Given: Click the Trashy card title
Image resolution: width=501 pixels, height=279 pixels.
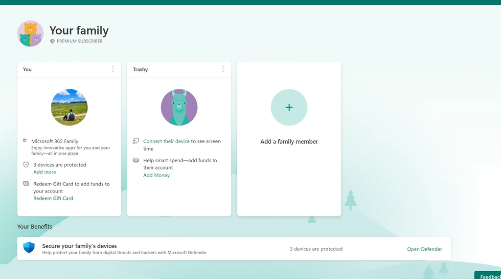Looking at the screenshot, I should [140, 69].
